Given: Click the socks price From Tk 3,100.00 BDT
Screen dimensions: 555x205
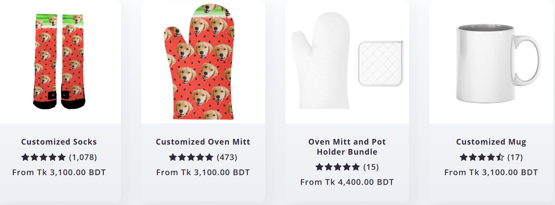Looking at the screenshot, I should [59, 172].
